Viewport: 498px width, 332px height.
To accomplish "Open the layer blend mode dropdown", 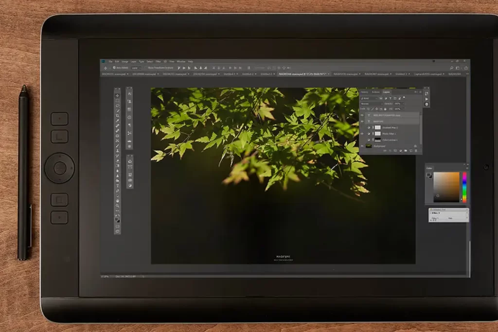I will pyautogui.click(x=370, y=104).
